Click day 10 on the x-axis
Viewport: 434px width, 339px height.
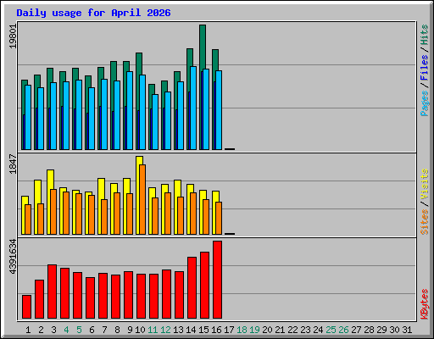[140, 330]
